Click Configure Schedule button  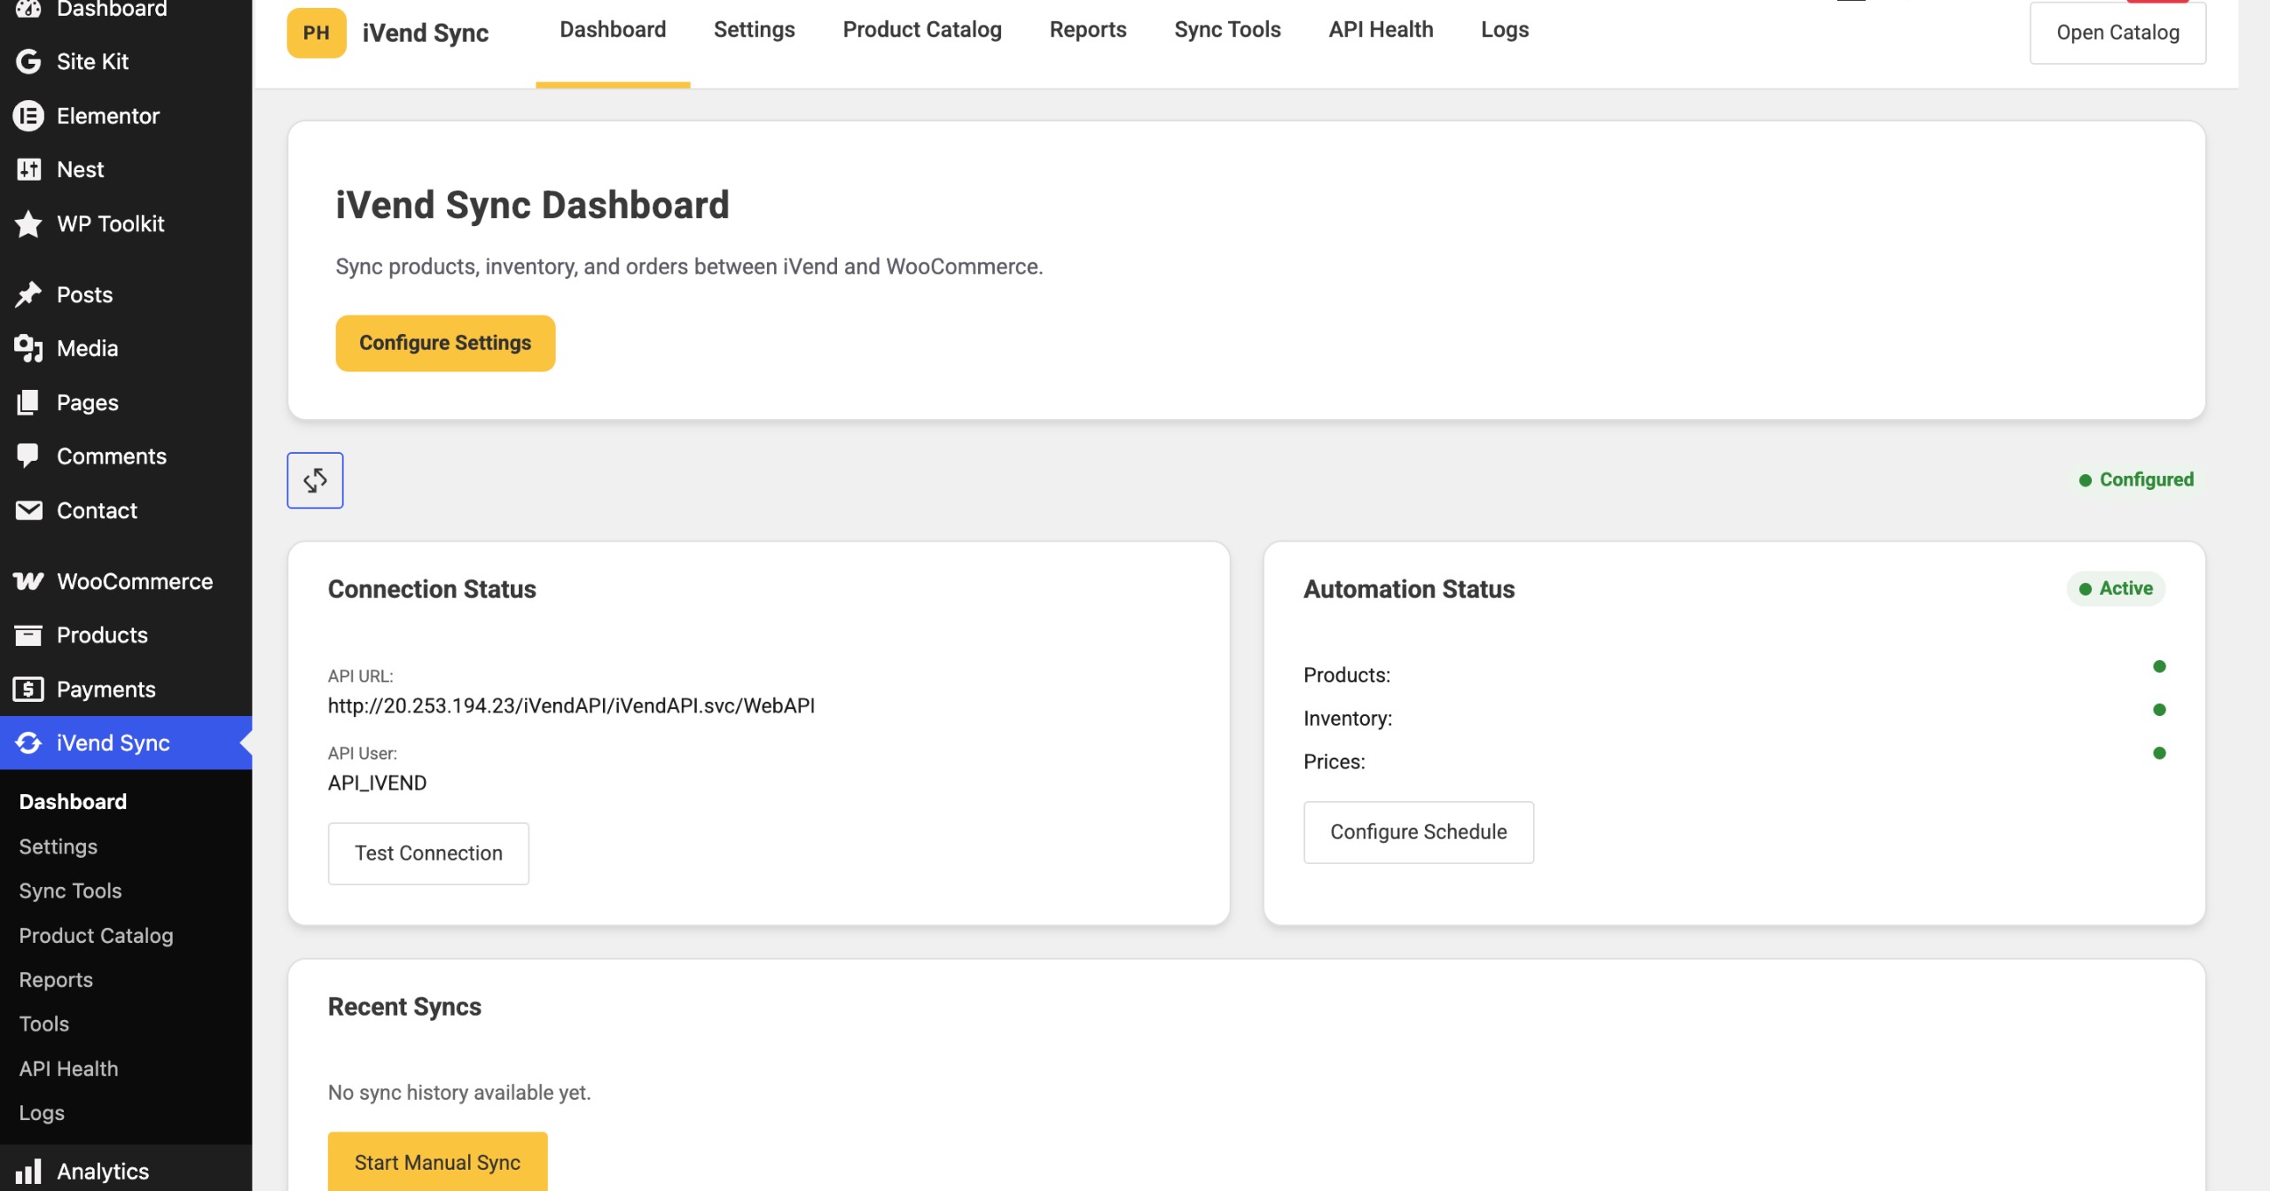point(1418,832)
